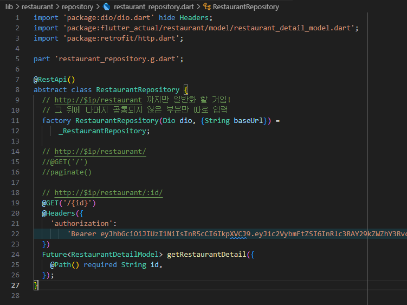Click the 'package:retrofit/http.dart' import string
407x305 pixels.
point(121,38)
